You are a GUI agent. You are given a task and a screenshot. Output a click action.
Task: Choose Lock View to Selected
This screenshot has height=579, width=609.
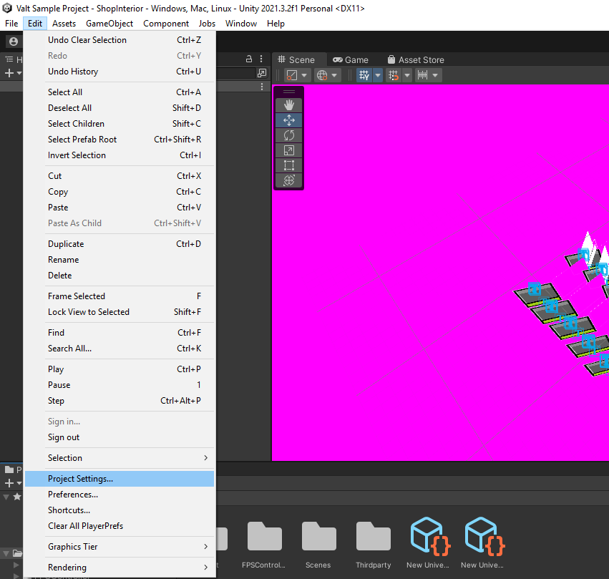(120, 312)
